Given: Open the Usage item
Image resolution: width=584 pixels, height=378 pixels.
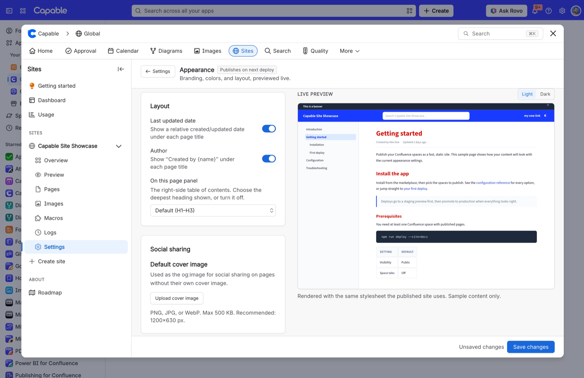Looking at the screenshot, I should click(77, 115).
